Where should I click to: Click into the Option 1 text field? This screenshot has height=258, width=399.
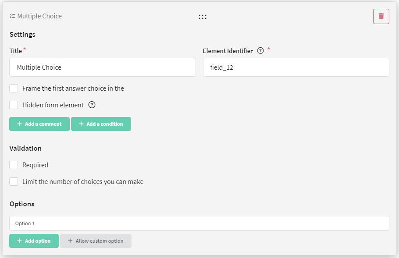coord(199,223)
